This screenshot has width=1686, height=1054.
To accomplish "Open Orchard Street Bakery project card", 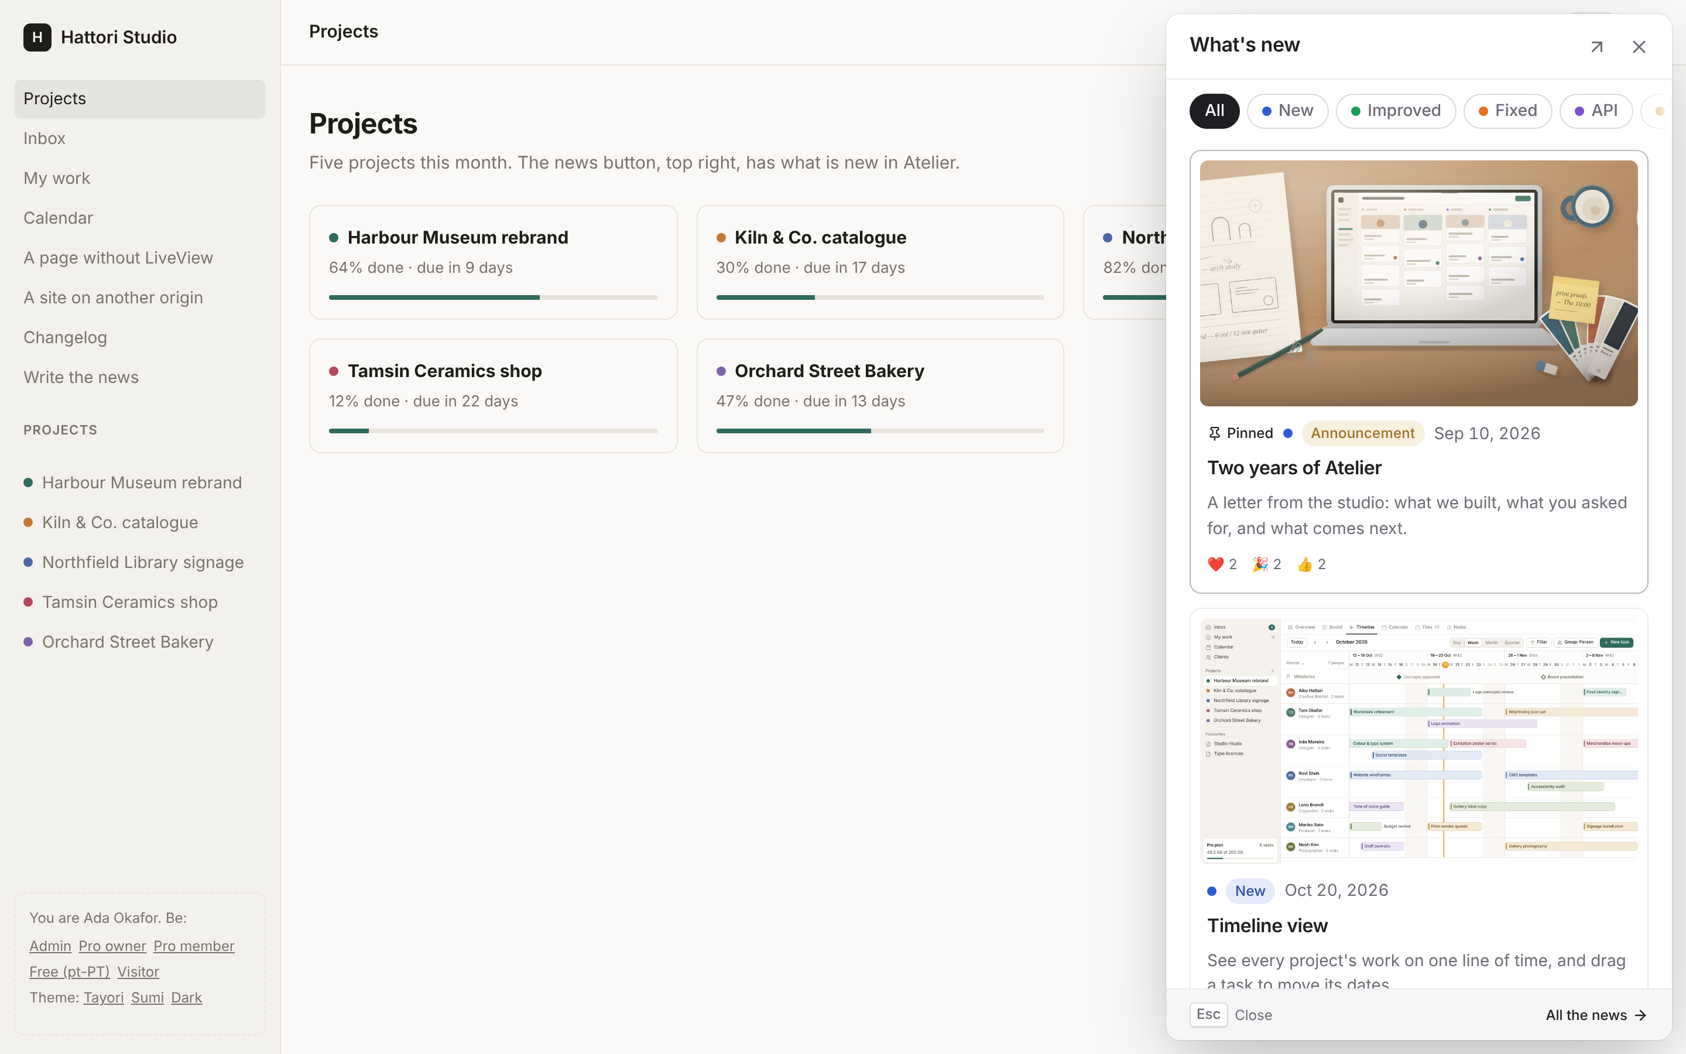I will [880, 396].
